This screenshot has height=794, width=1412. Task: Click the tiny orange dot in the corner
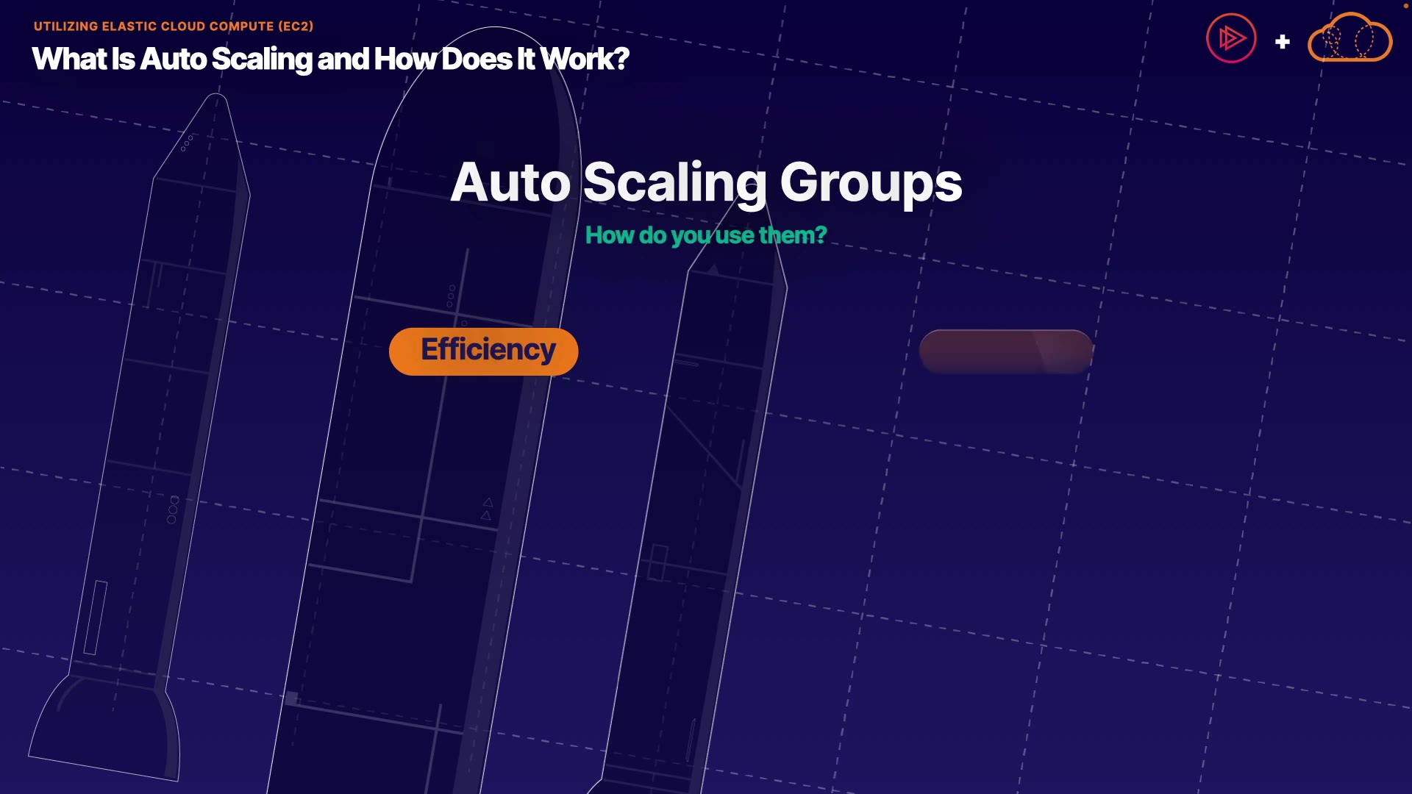click(1405, 5)
